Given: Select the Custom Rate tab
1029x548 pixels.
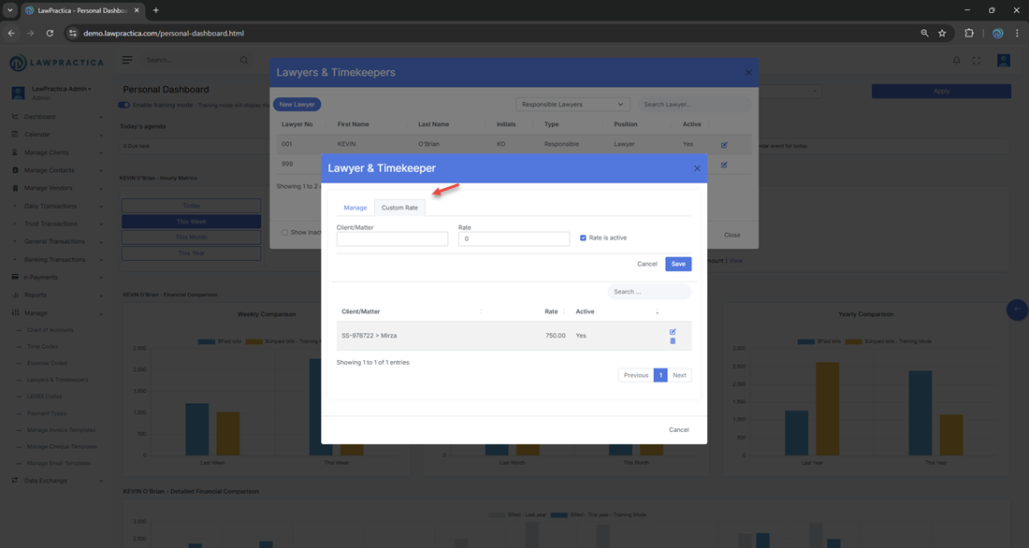Looking at the screenshot, I should pos(399,208).
